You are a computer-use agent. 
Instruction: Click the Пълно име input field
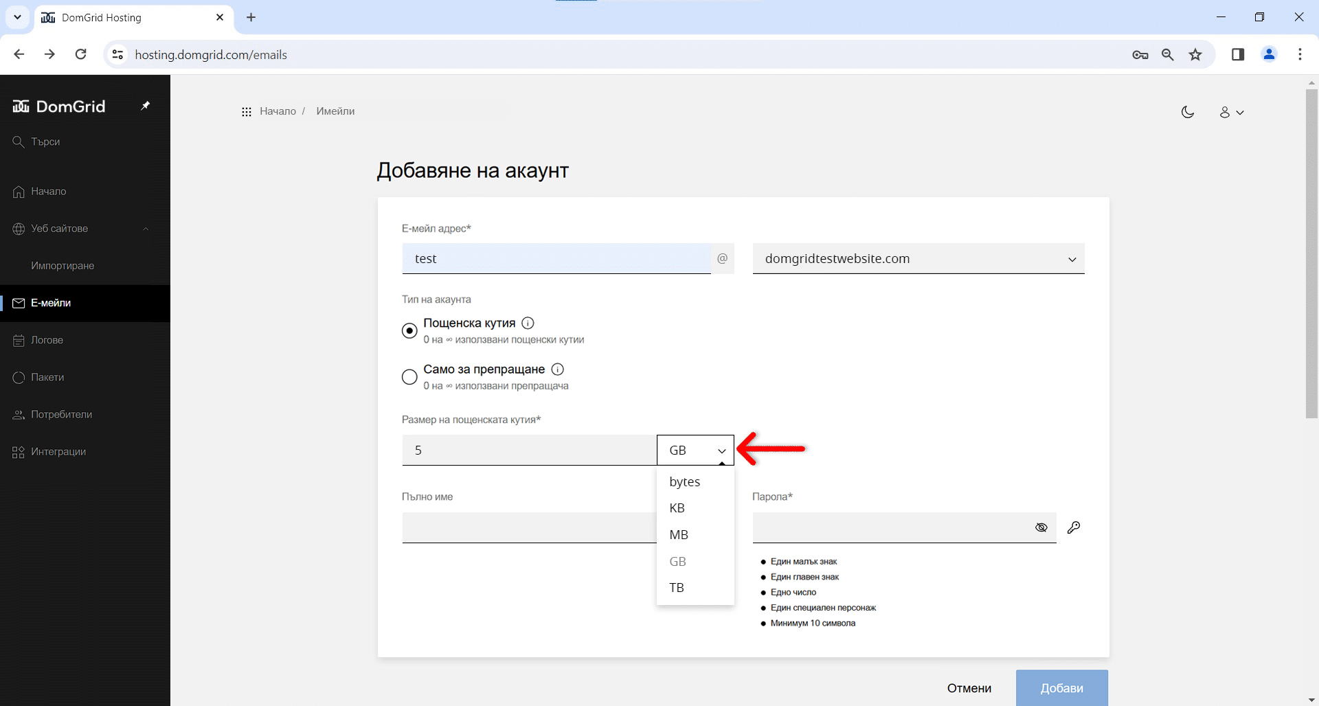coord(529,527)
